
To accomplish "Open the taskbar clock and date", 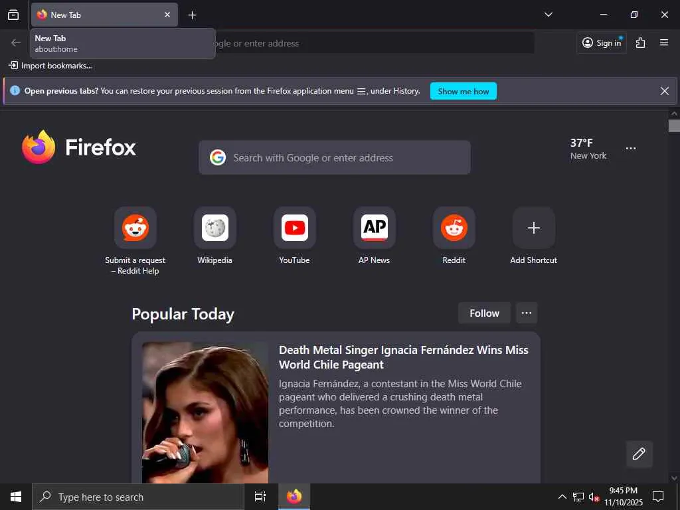I will tap(623, 497).
